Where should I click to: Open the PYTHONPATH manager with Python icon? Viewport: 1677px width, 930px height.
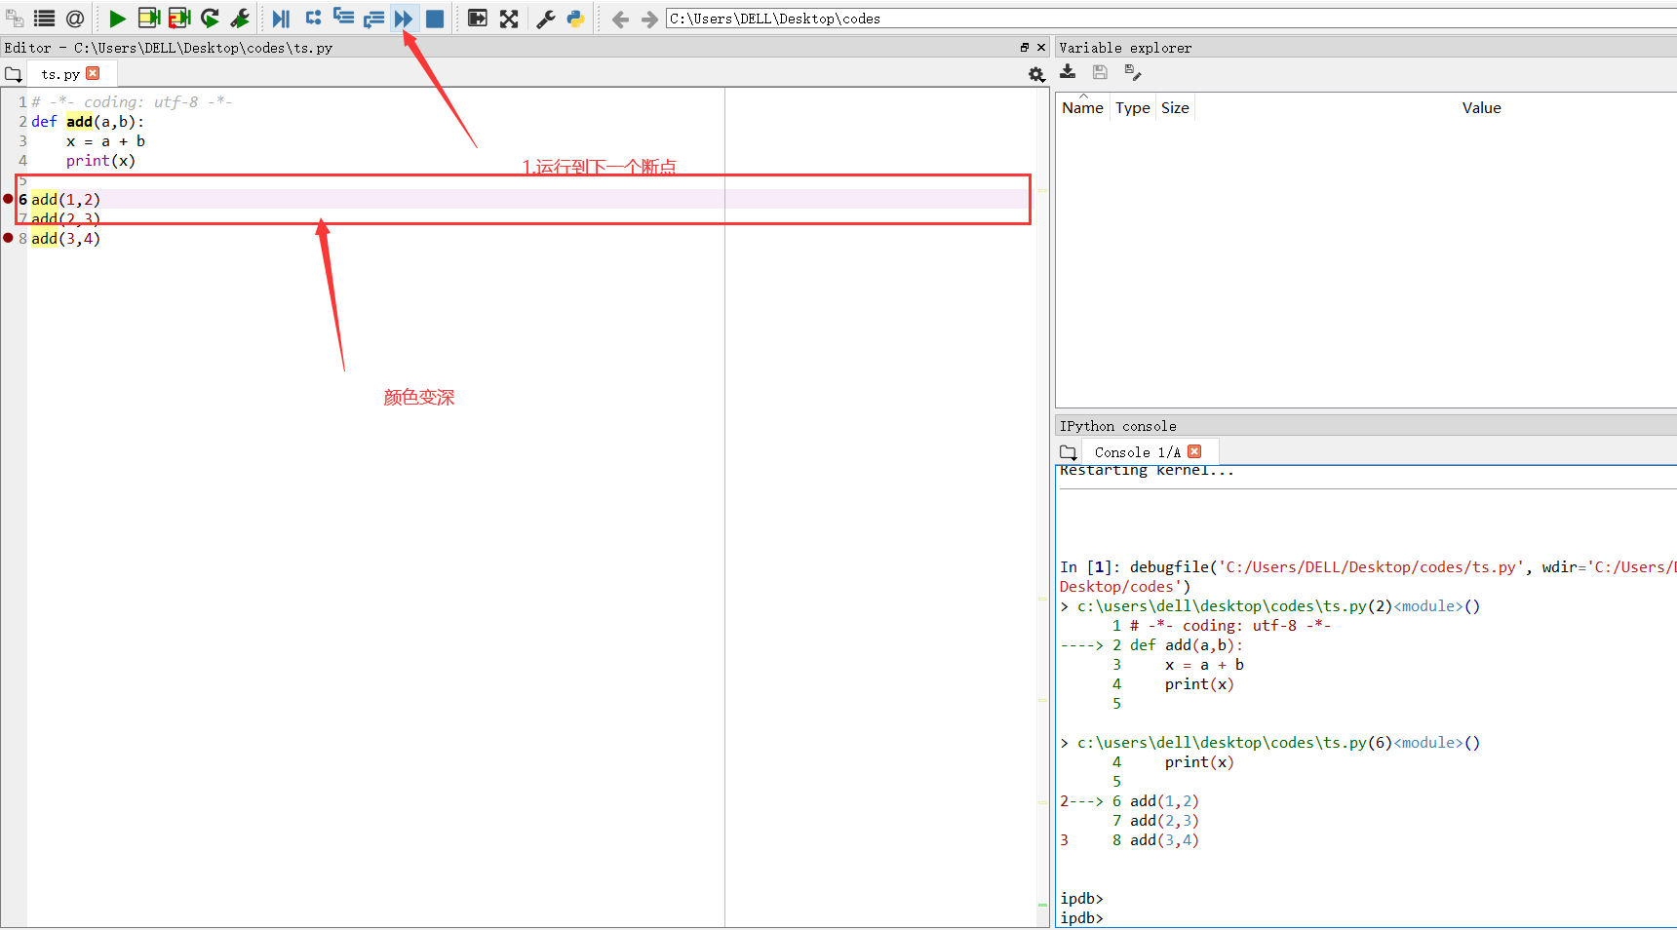coord(575,19)
